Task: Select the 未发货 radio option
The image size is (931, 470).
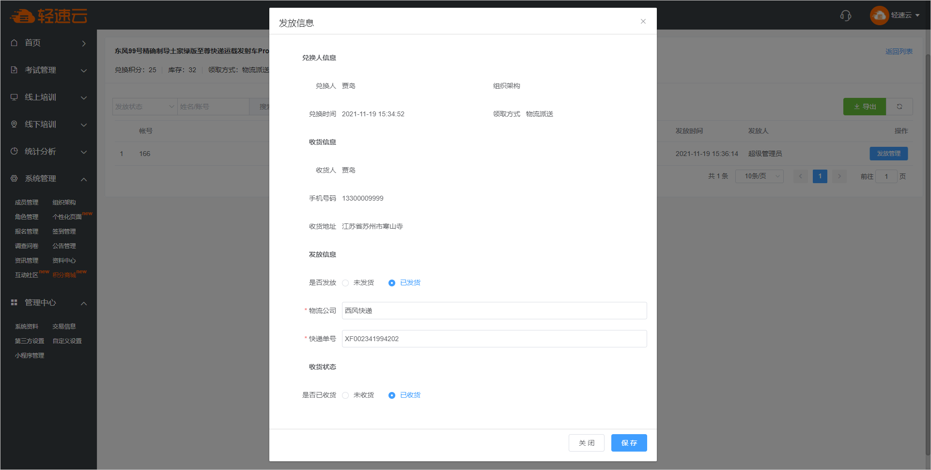Action: [345, 283]
